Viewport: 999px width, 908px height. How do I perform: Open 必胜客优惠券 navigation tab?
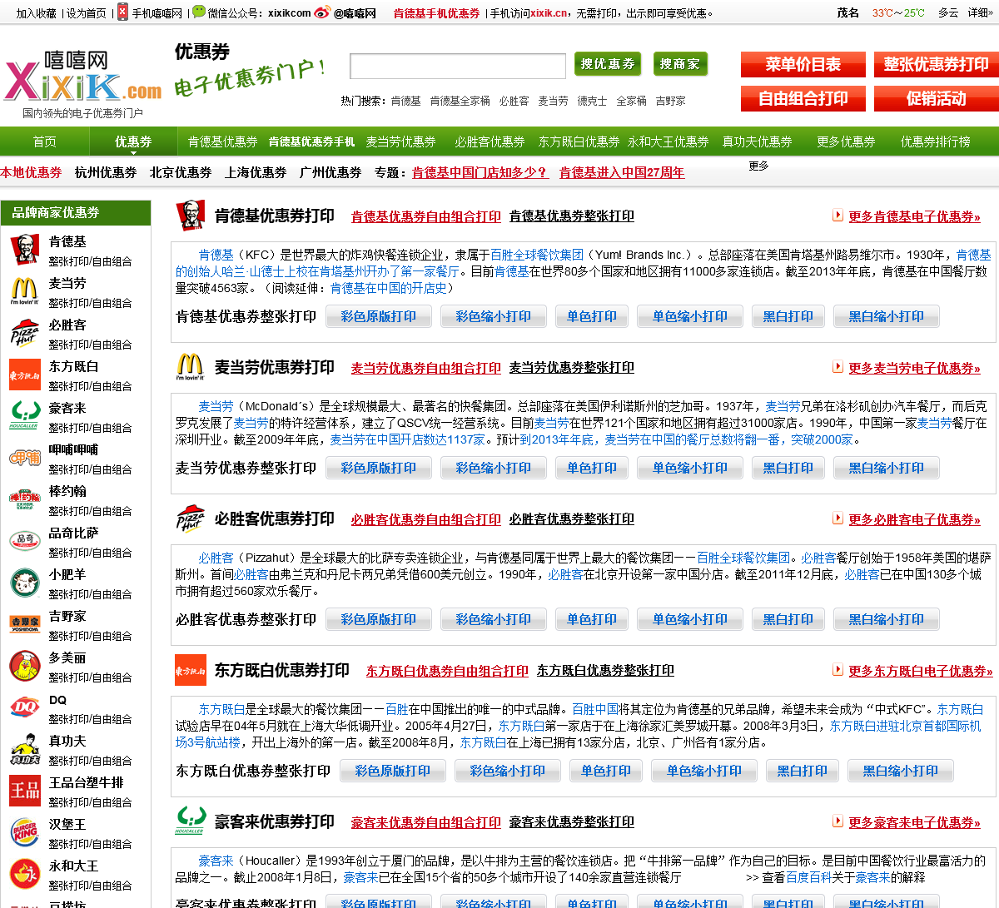(x=490, y=141)
